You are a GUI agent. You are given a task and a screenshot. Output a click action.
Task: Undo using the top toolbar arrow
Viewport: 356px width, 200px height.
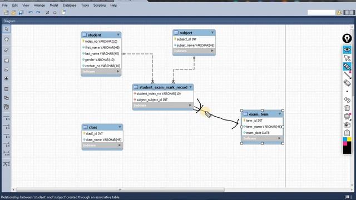pyautogui.click(x=31, y=12)
